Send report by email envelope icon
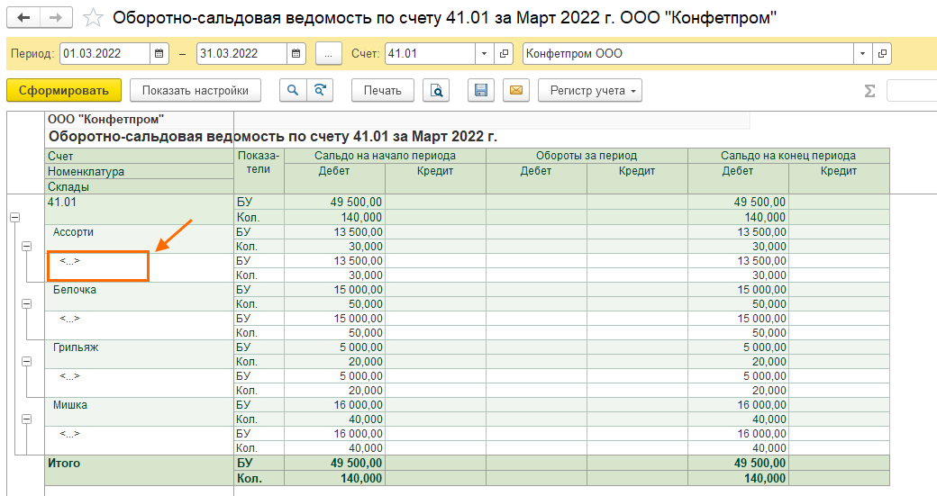Image resolution: width=937 pixels, height=496 pixels. point(516,91)
